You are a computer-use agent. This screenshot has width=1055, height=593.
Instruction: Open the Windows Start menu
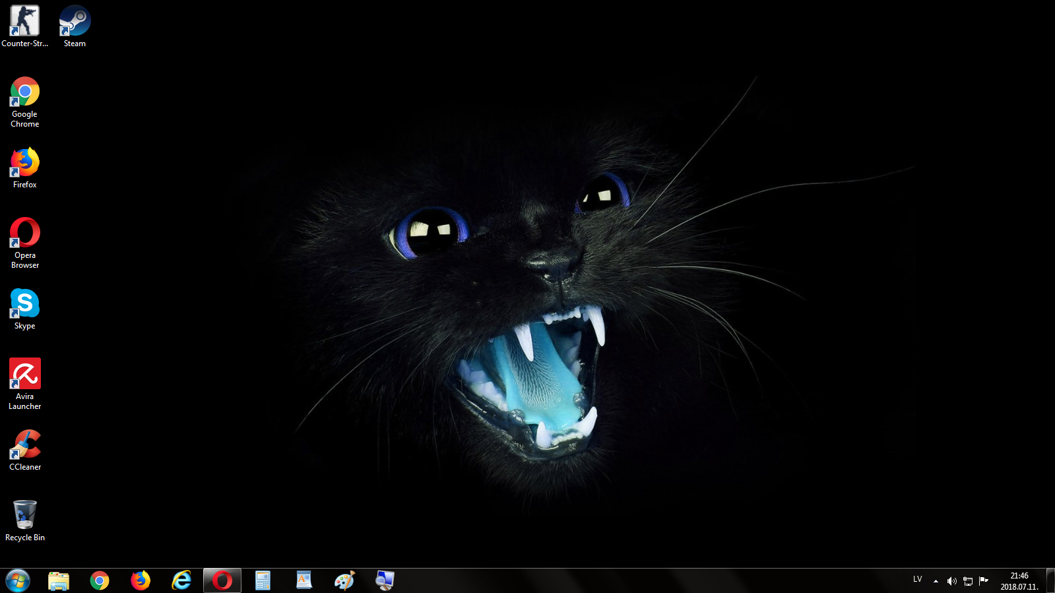pos(18,580)
